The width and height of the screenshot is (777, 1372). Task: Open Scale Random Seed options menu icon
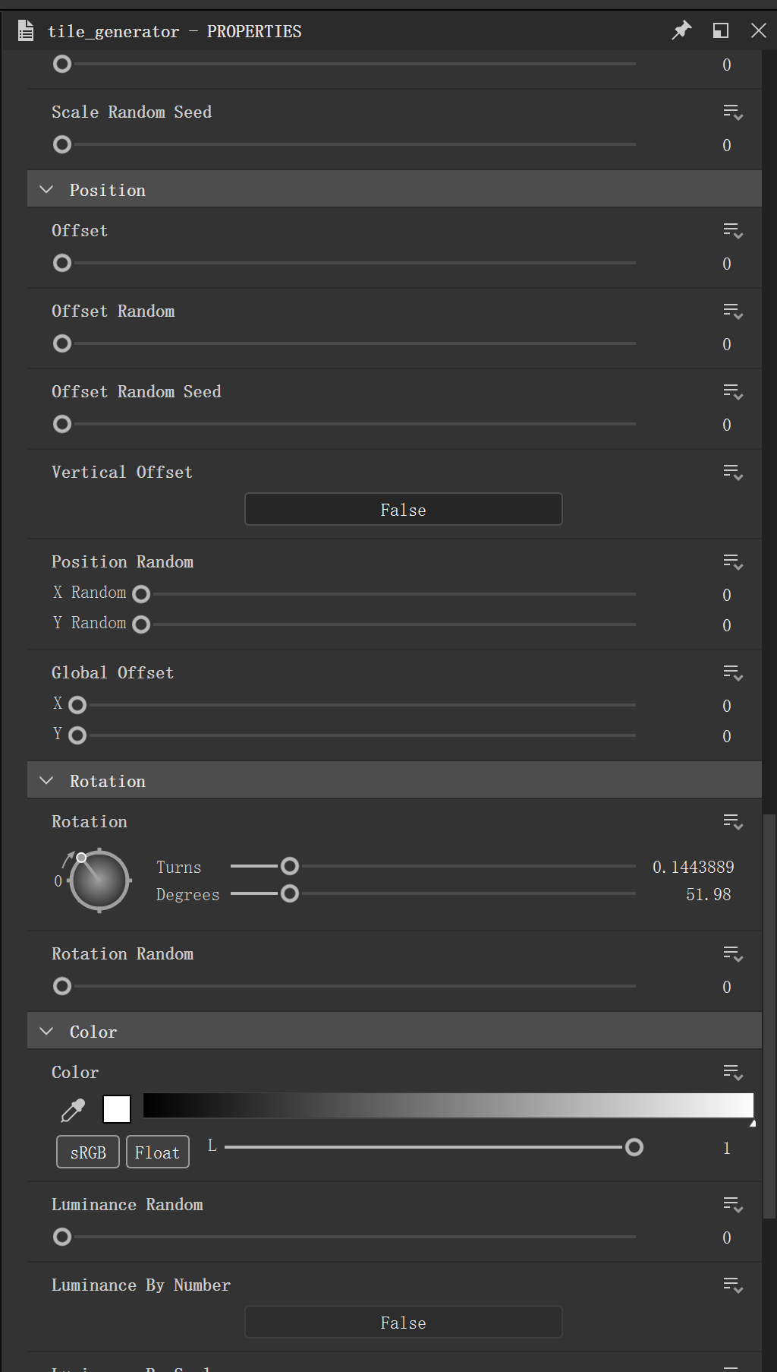(732, 112)
